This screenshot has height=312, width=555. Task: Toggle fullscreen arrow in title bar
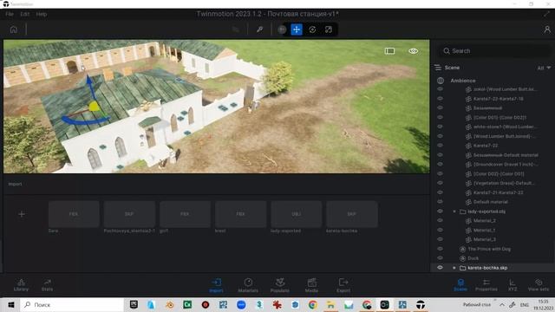tap(547, 14)
